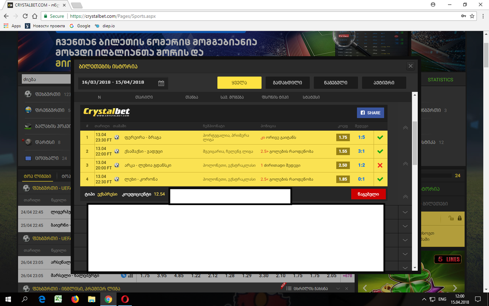Reload the page
Screen dimensions: 489x306
25,16
